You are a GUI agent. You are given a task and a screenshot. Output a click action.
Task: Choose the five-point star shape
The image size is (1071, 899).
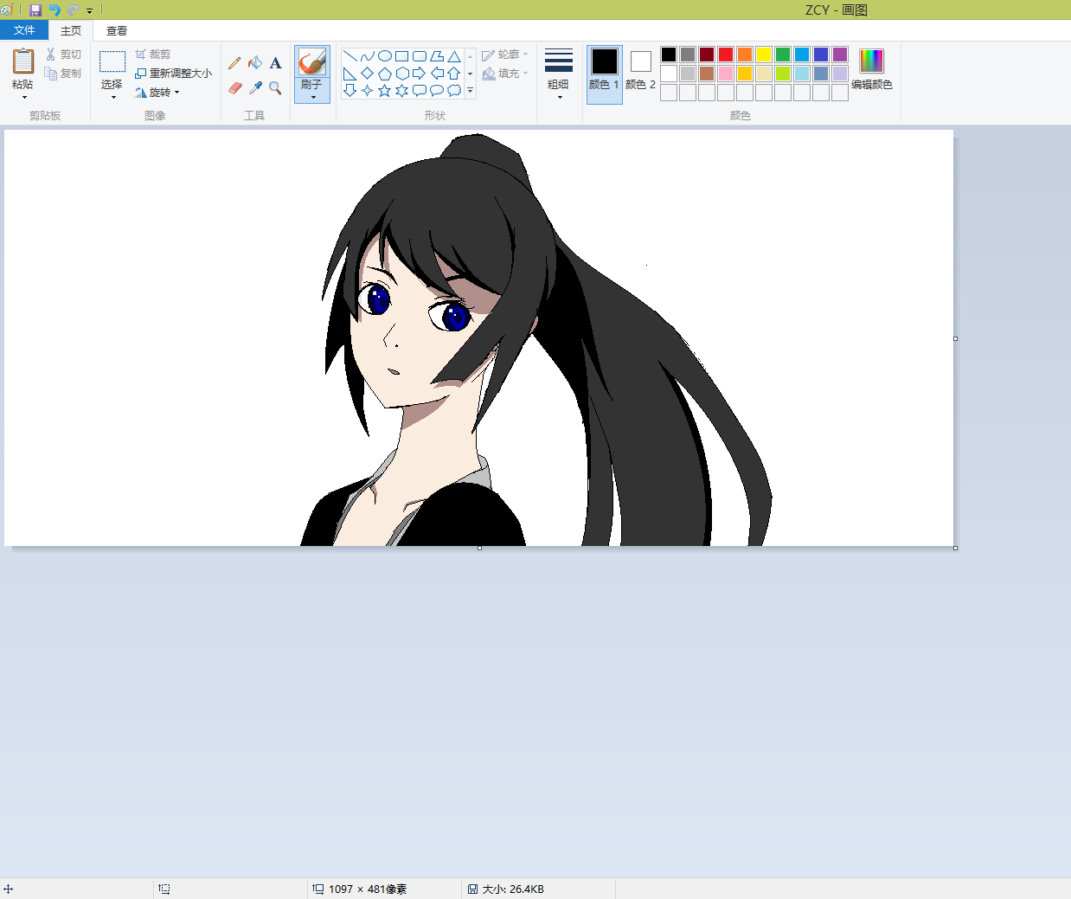pos(385,91)
